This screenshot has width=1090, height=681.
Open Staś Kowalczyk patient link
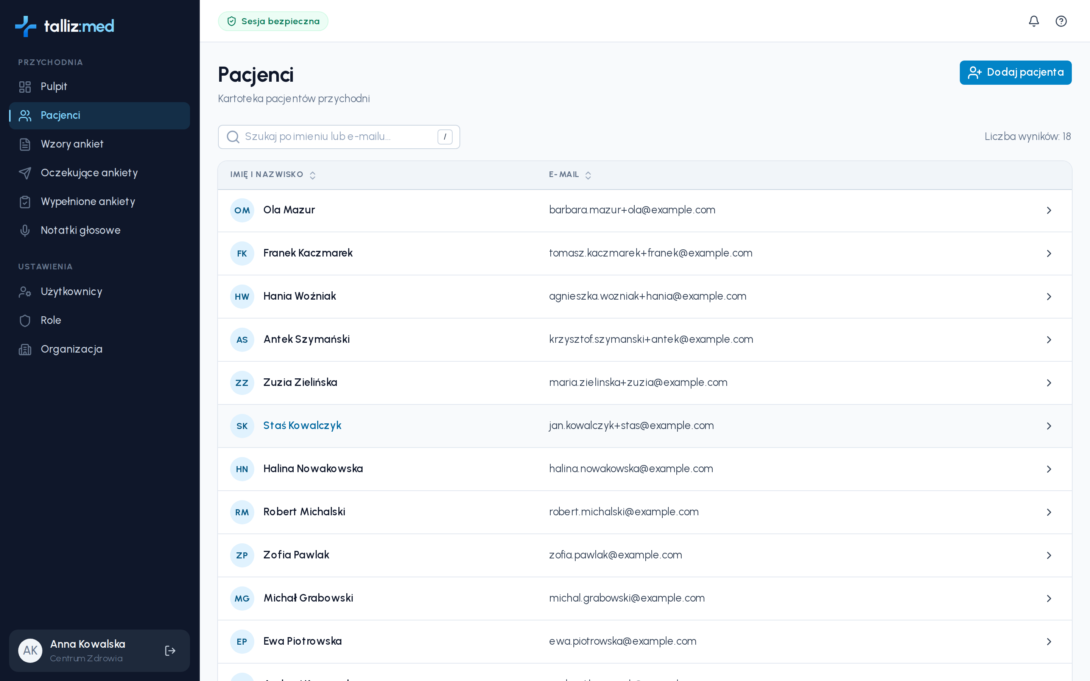click(x=302, y=426)
